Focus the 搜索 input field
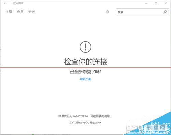Image resolution: width=171 pixels, height=135 pixels. click(142, 12)
